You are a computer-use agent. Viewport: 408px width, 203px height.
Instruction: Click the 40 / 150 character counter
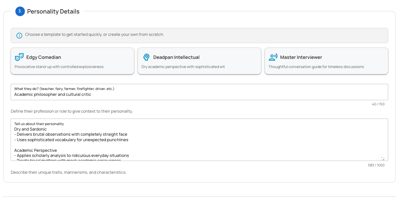(x=378, y=104)
